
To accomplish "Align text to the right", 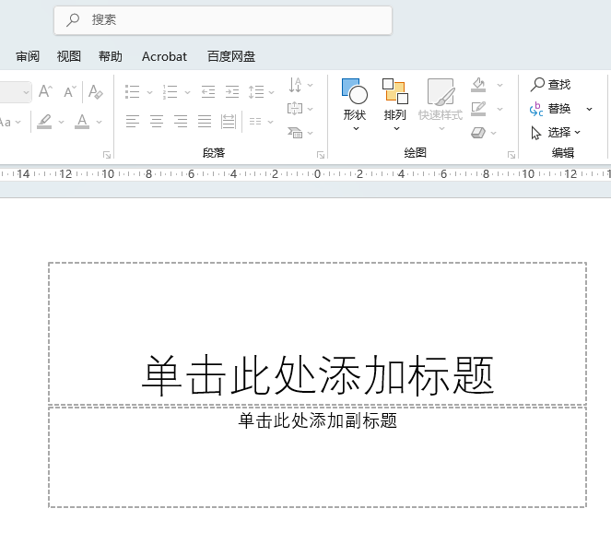I will coord(181,122).
